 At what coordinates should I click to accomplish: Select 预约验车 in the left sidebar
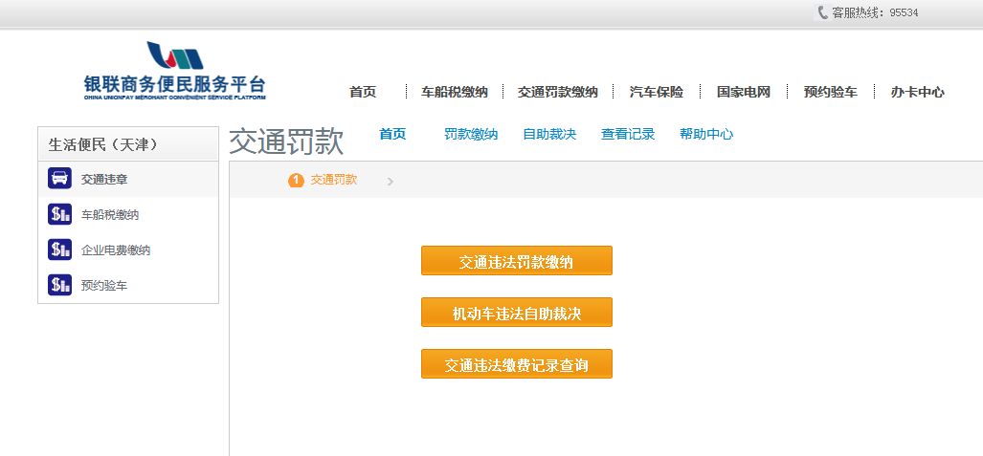128,286
